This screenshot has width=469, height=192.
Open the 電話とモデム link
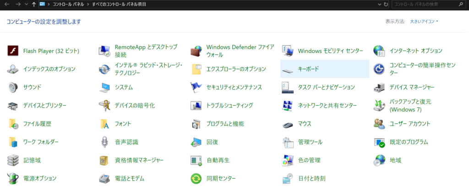click(x=130, y=179)
